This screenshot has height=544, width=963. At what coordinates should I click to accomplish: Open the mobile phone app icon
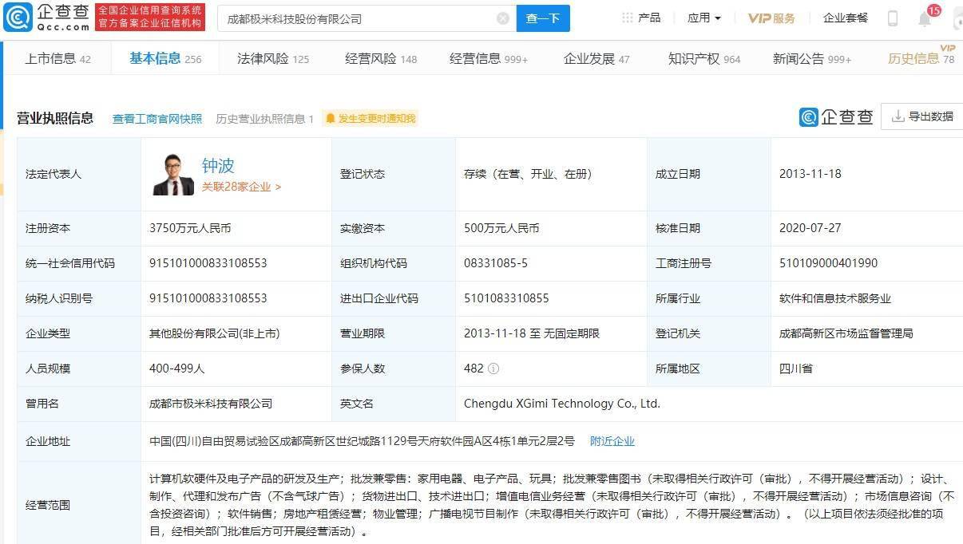[893, 18]
